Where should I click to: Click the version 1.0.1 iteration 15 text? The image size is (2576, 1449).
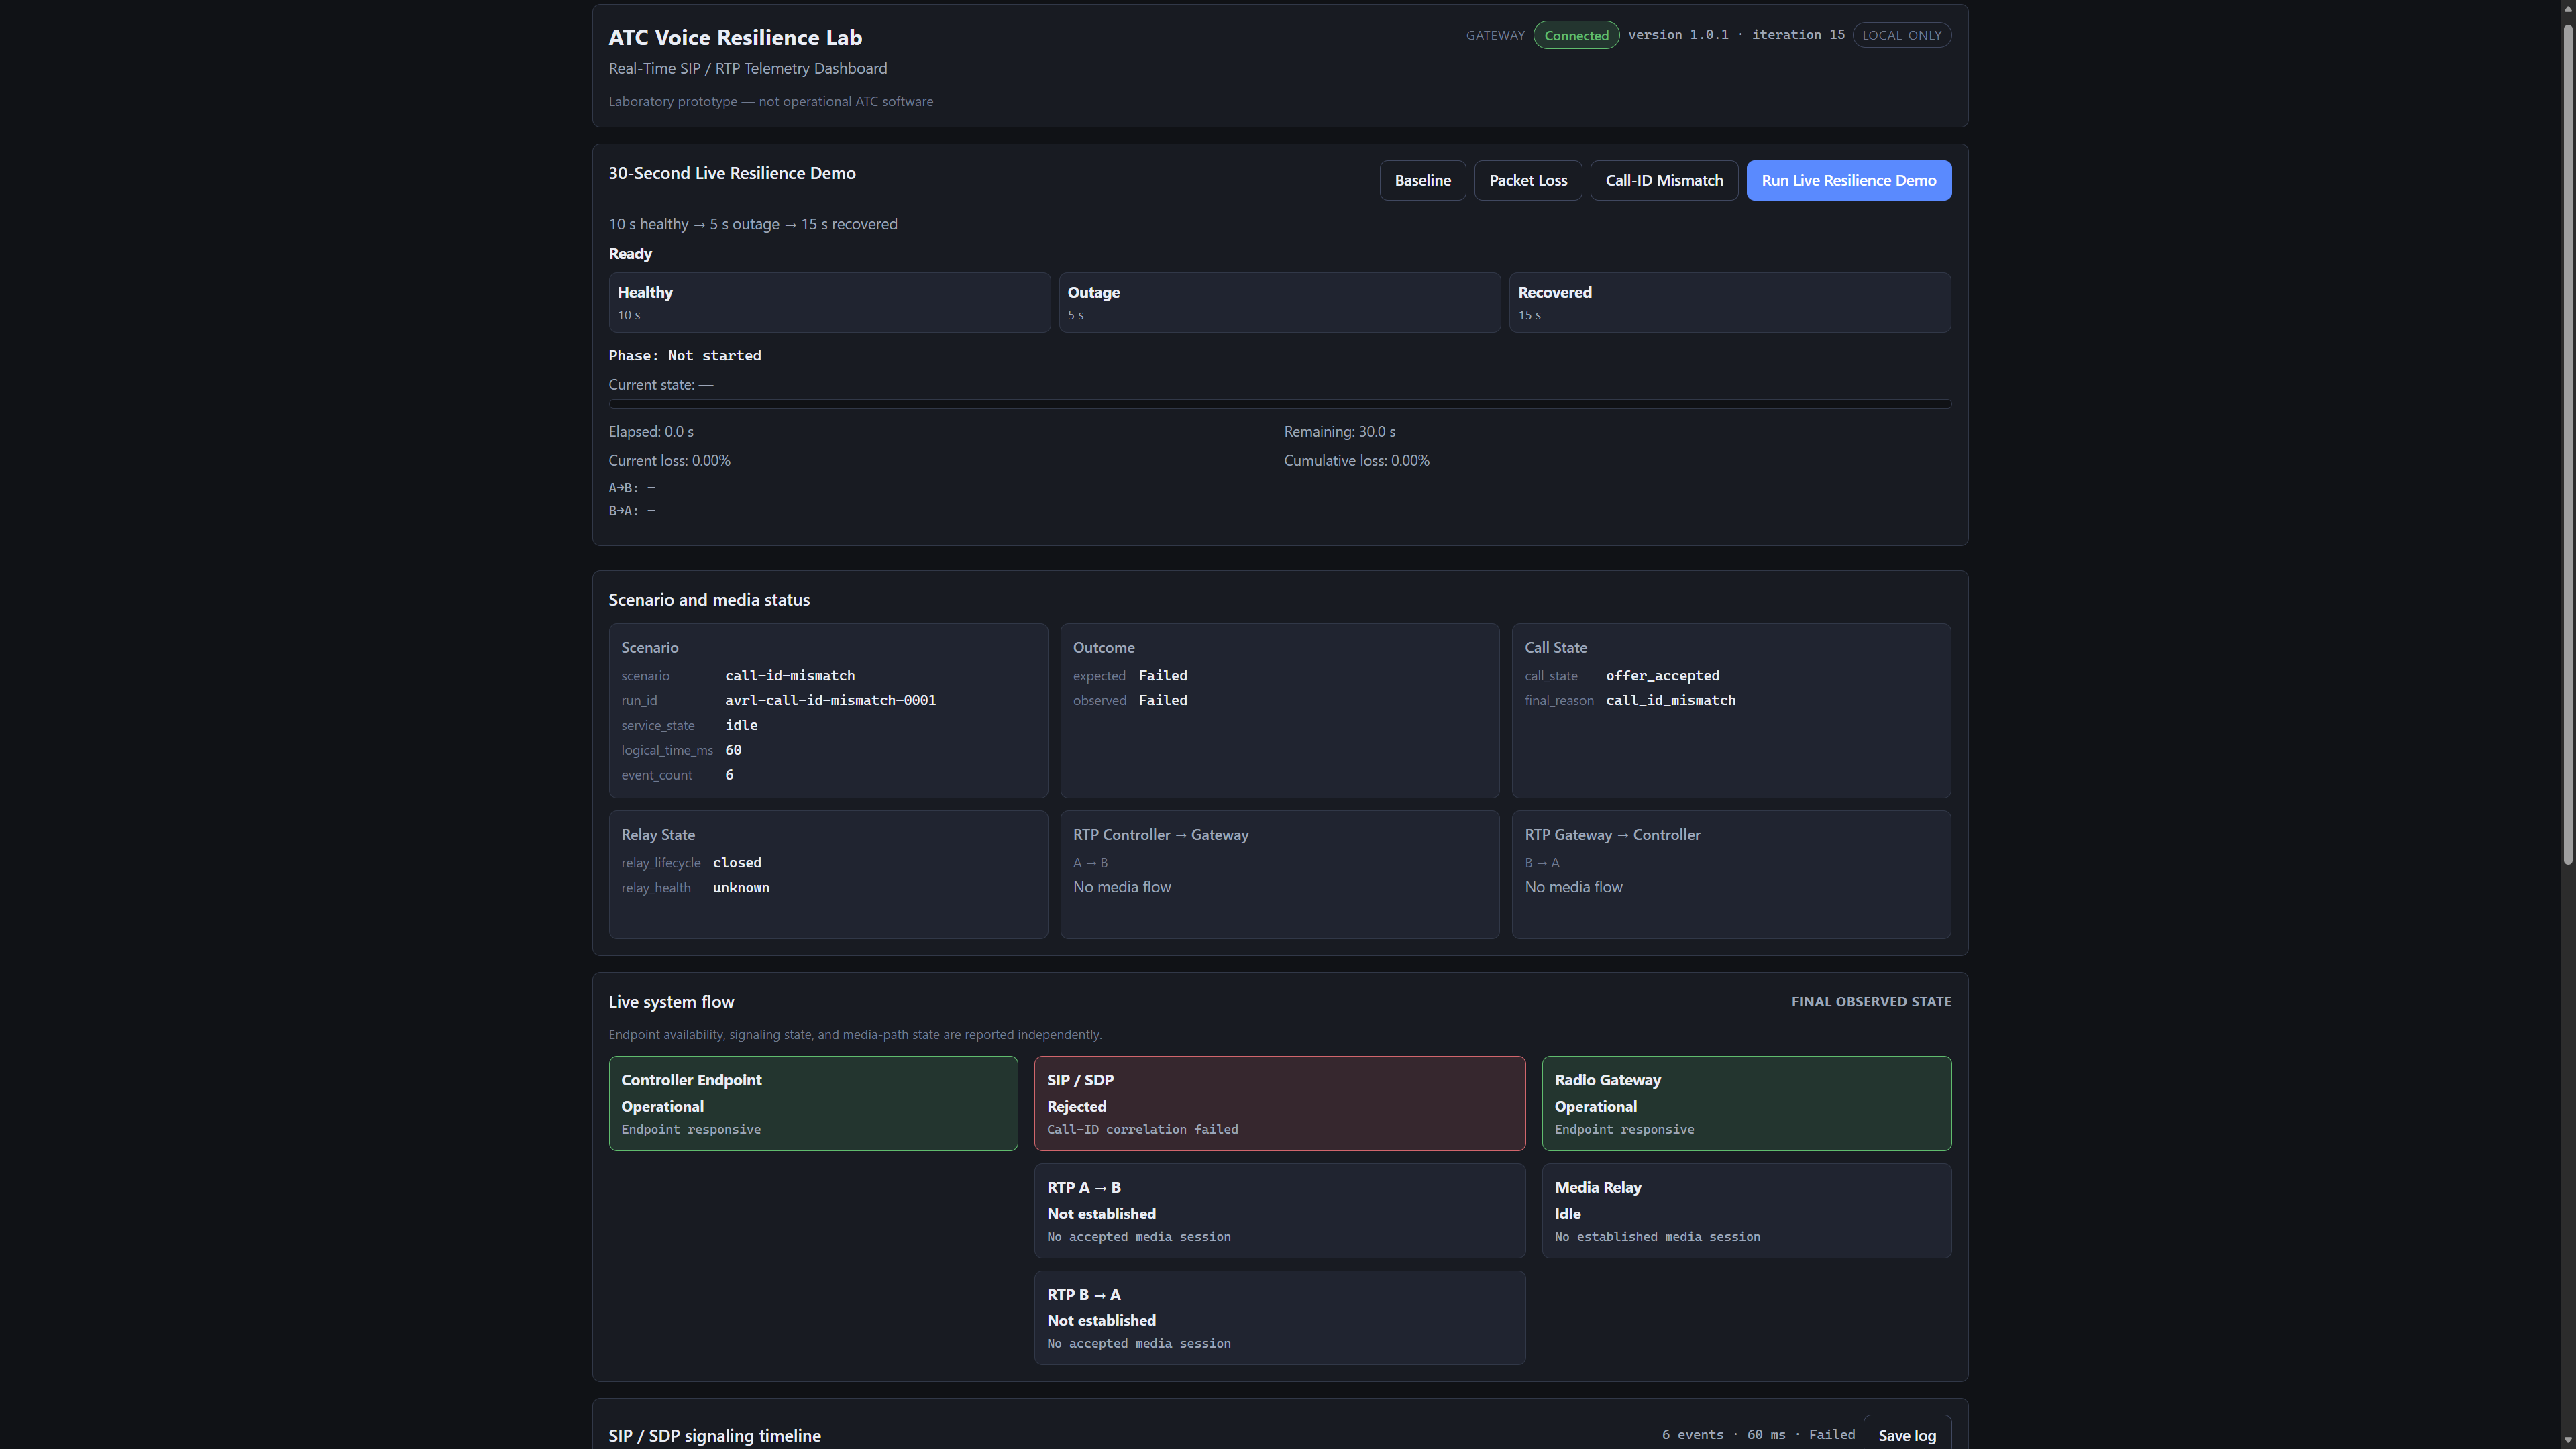point(1736,35)
